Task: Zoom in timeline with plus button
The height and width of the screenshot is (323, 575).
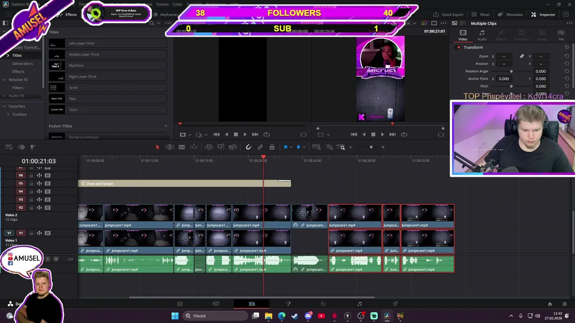Action: 383,147
